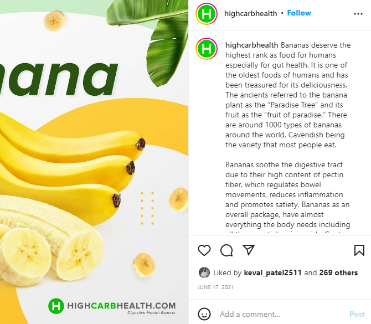Like the post with heart icon

[x=204, y=250]
